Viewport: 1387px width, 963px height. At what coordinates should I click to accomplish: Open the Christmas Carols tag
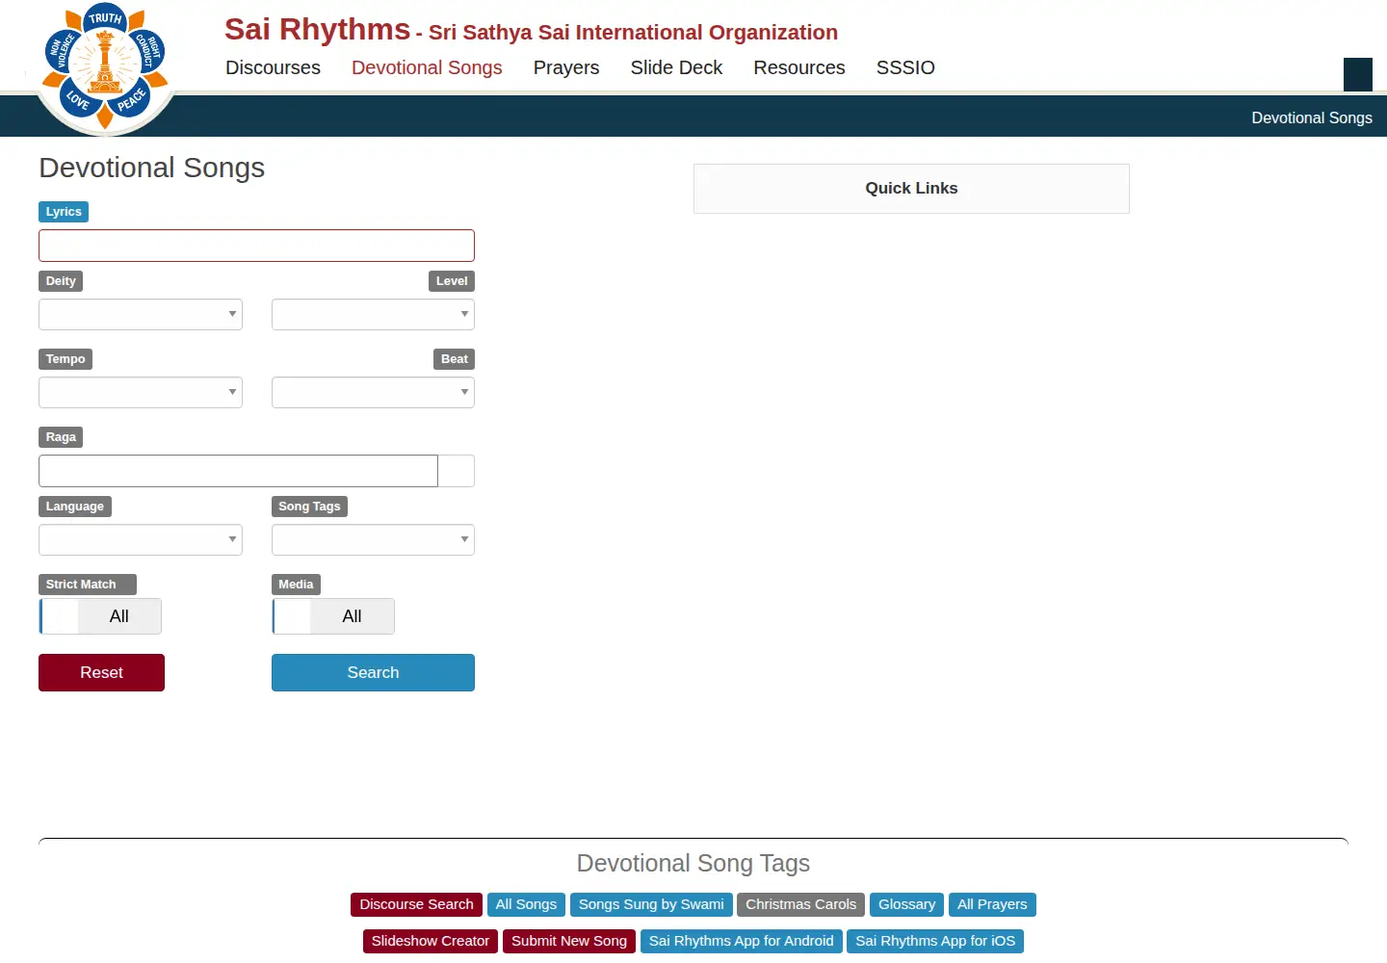coord(800,904)
